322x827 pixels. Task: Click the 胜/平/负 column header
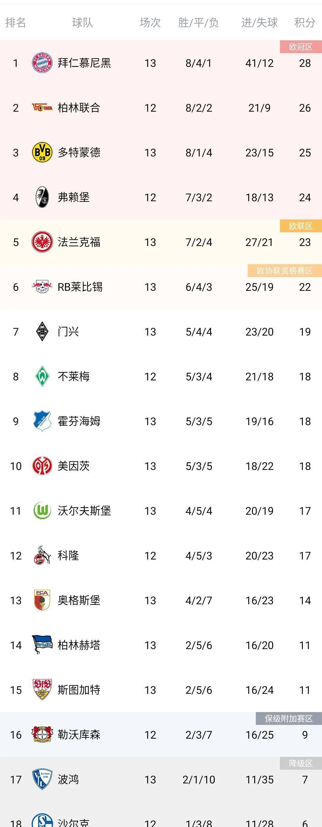(x=199, y=22)
